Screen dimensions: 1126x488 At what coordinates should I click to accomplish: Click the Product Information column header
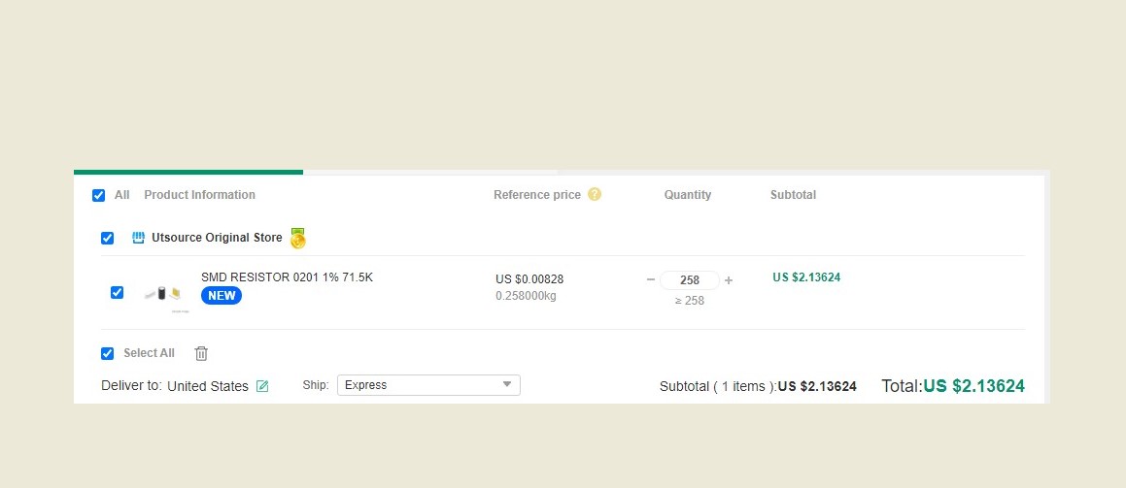199,195
